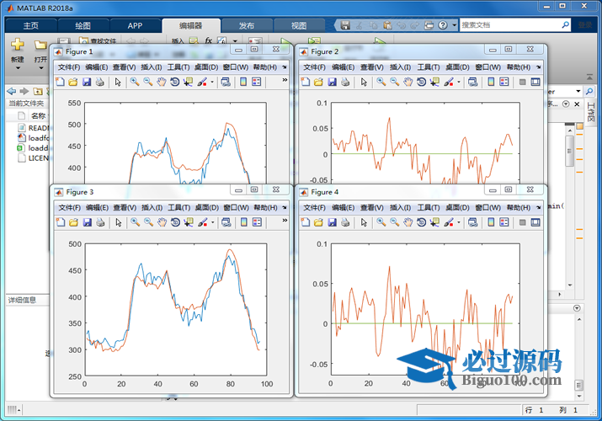Viewport: 602px width, 421px height.
Task: Switch to the 视图 (View) tab
Action: pos(299,26)
